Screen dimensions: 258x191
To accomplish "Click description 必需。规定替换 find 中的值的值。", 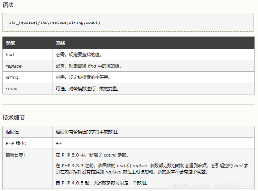I will 89,66.
